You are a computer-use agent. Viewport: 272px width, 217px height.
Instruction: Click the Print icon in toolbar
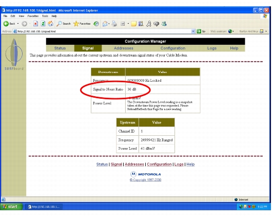pos(114,24)
